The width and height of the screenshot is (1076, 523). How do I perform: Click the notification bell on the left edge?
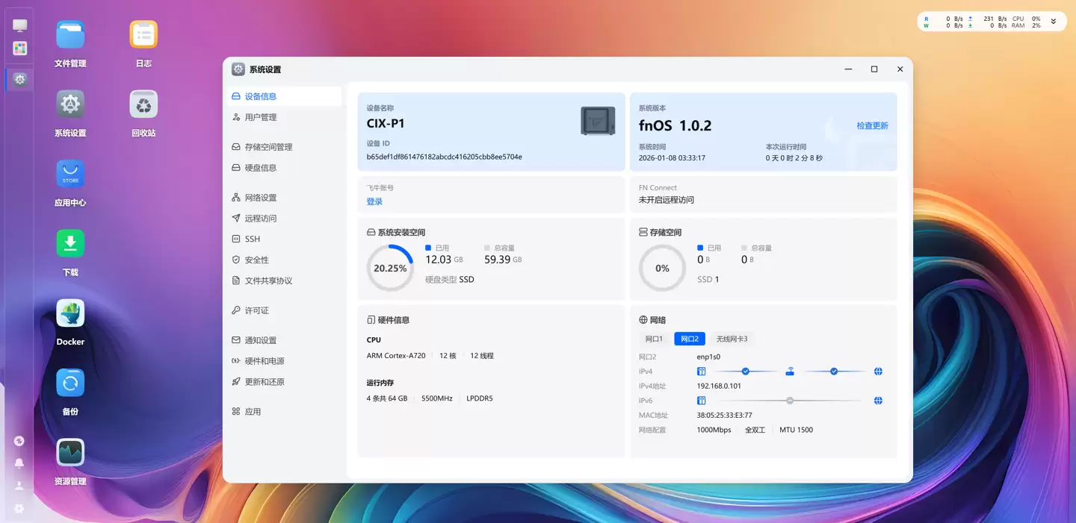[19, 463]
